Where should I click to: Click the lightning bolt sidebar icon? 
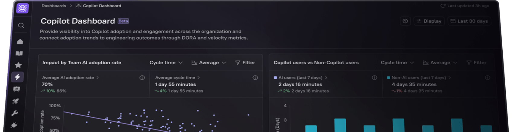pyautogui.click(x=18, y=77)
